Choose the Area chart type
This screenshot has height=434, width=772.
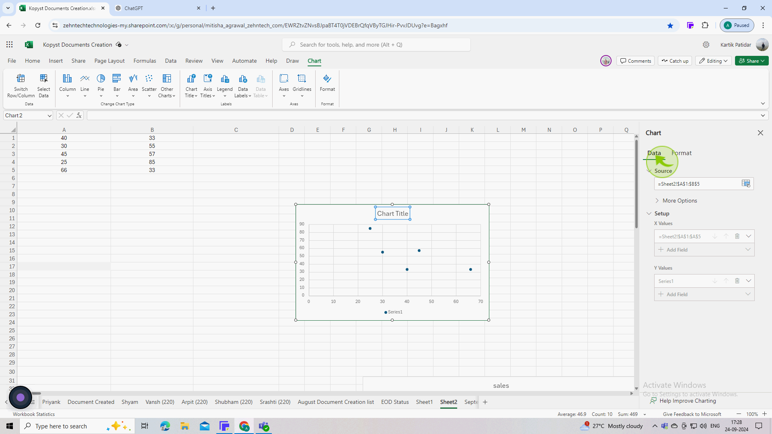click(x=133, y=86)
